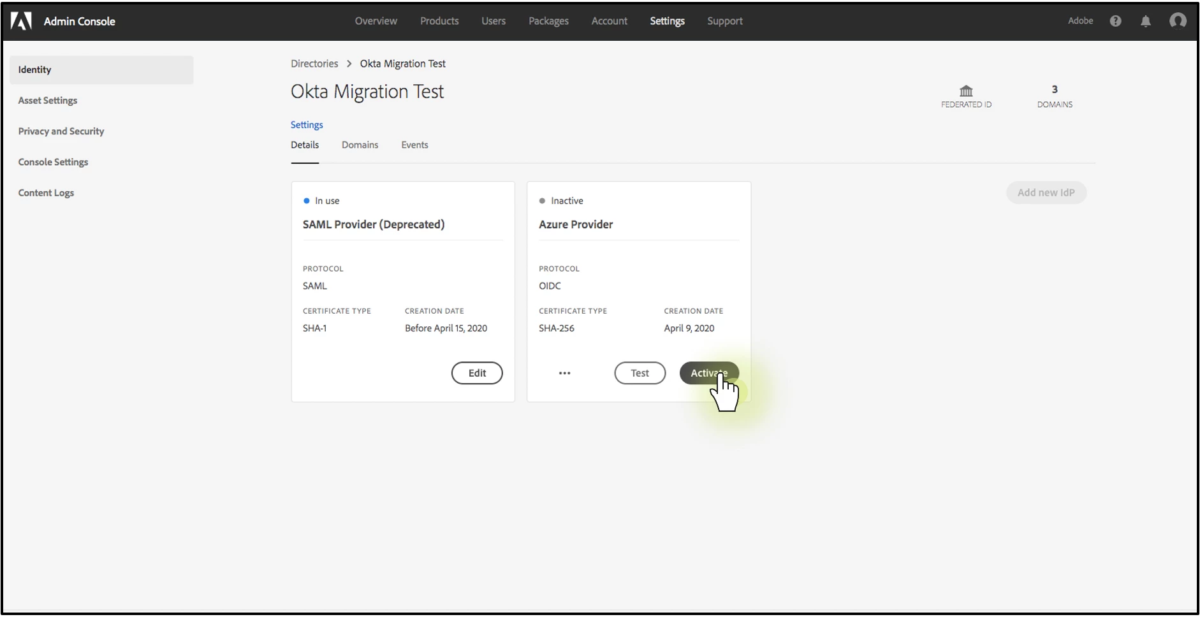The height and width of the screenshot is (617, 1200).
Task: Go to the Overview menu
Action: [x=376, y=21]
